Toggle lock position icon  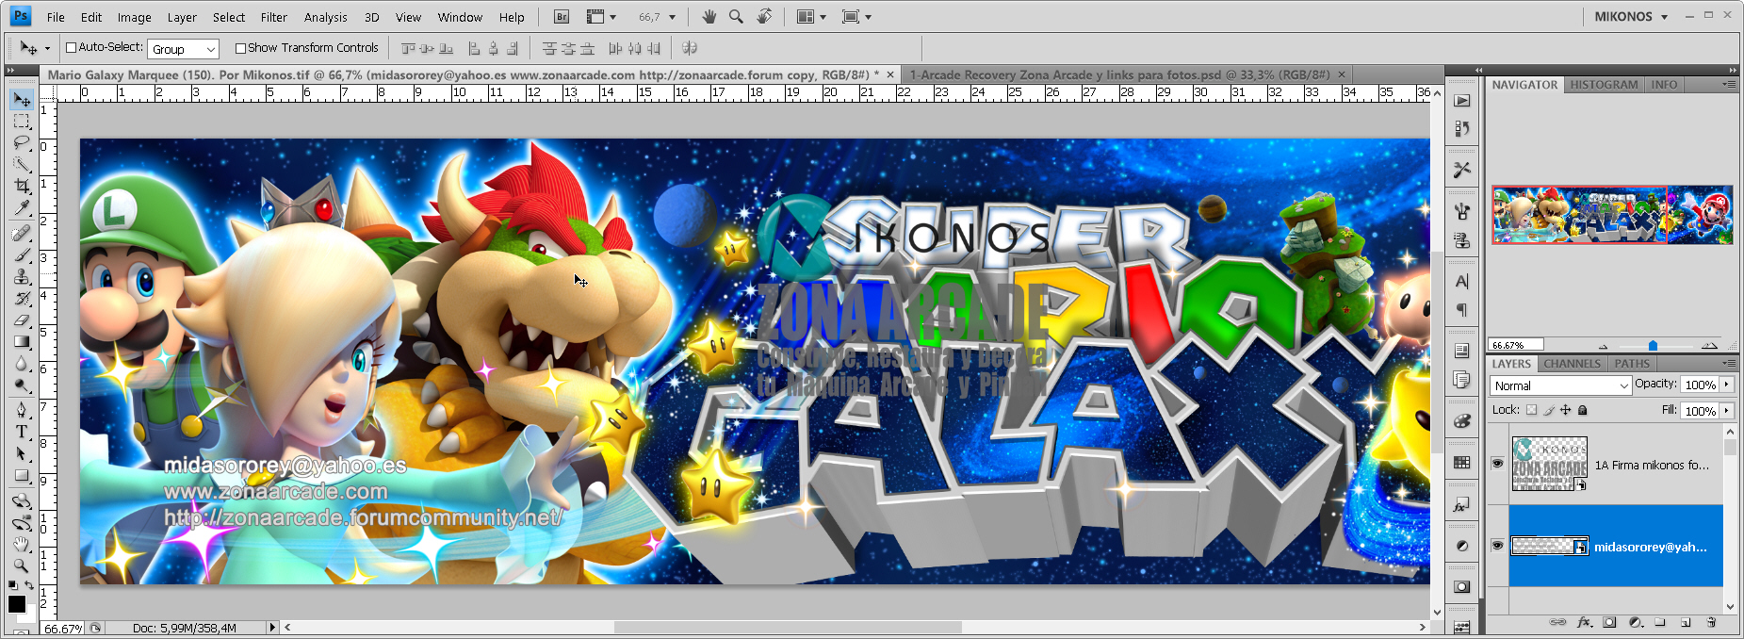point(1565,410)
